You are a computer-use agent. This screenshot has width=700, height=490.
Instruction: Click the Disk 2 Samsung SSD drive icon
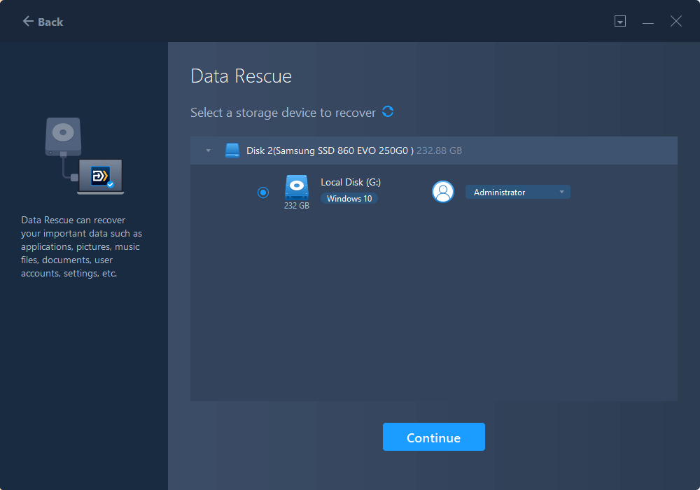(232, 150)
